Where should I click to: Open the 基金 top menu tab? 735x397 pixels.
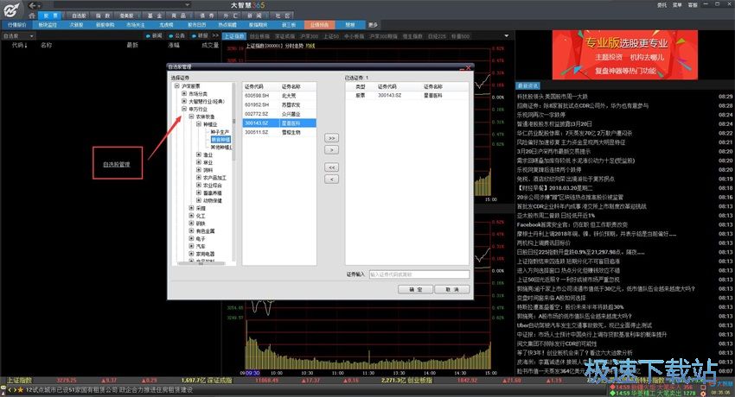point(154,16)
